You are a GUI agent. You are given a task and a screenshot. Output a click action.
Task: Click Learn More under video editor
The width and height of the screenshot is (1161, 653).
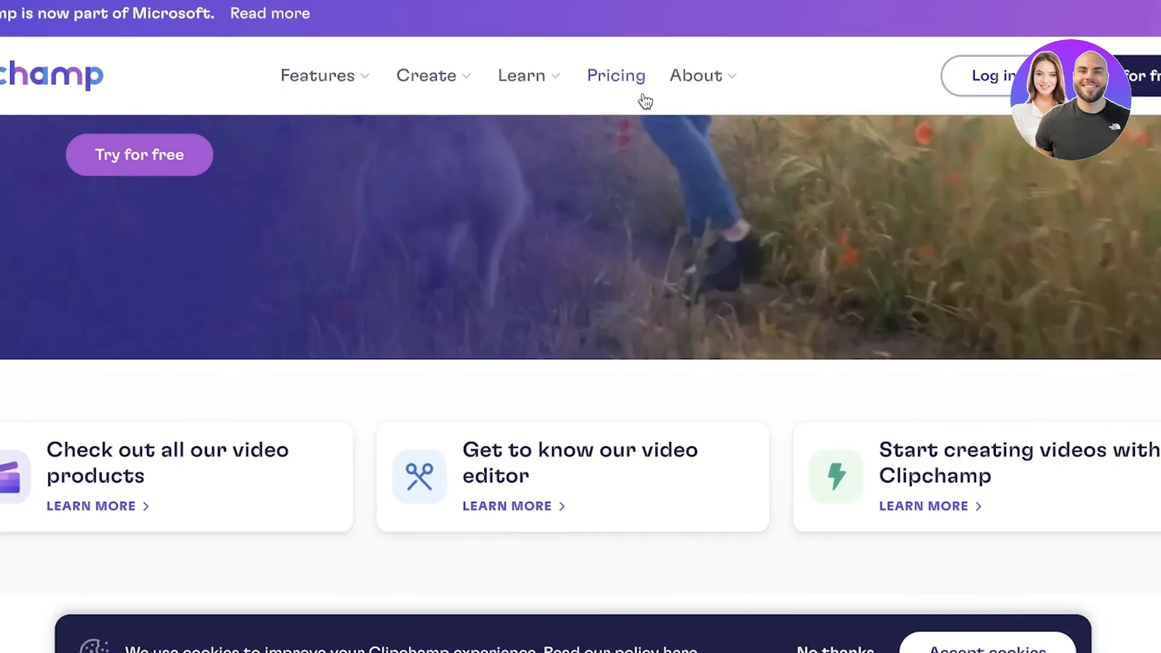(x=513, y=506)
